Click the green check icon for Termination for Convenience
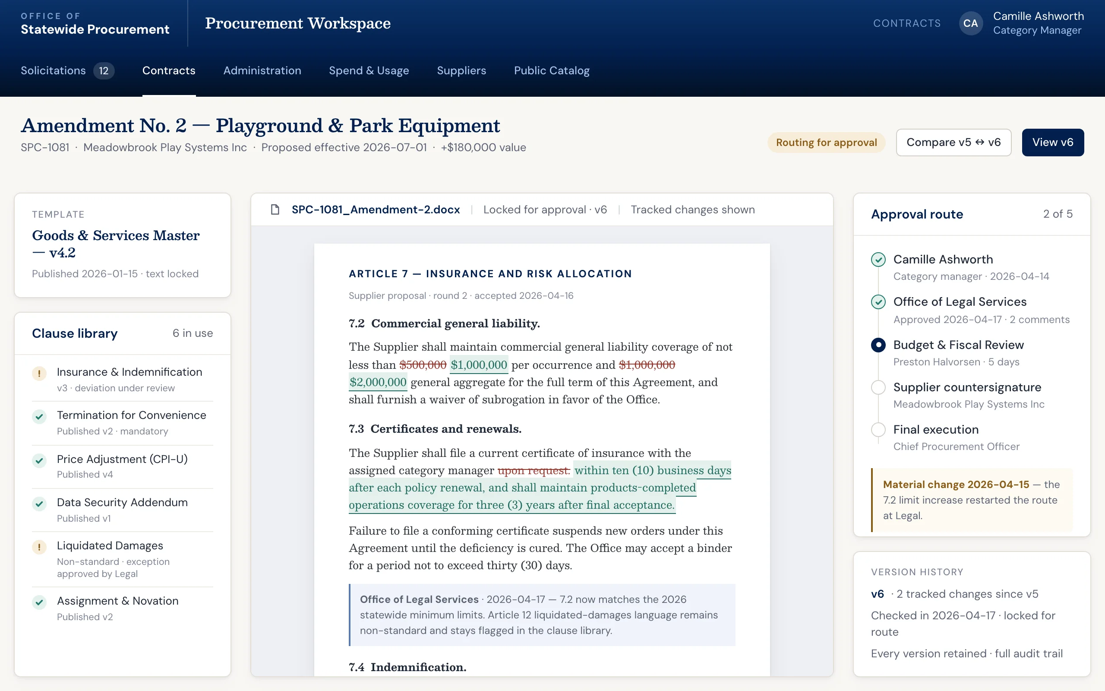1105x691 pixels. [x=39, y=416]
